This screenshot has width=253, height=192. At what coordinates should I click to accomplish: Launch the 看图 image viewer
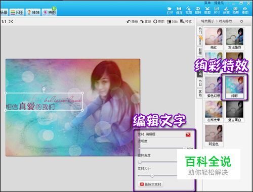point(245,11)
